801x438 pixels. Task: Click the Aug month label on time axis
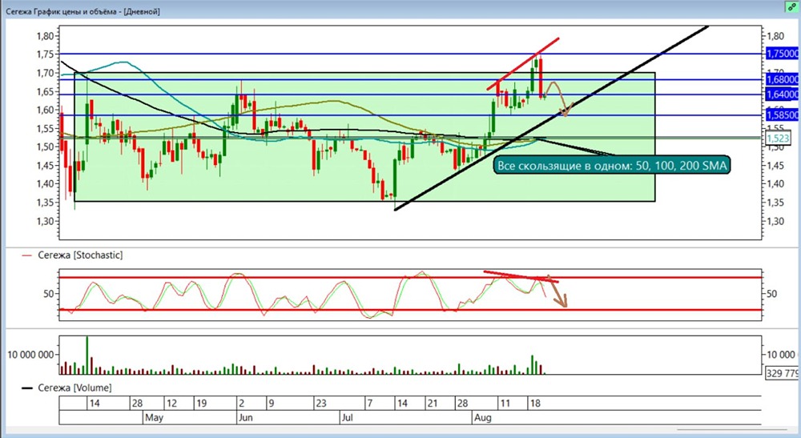[x=483, y=417]
